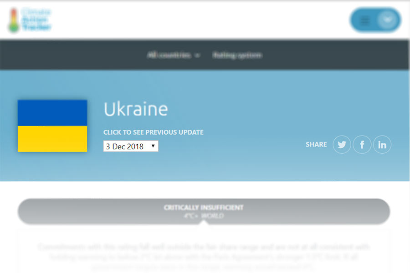This screenshot has width=410, height=273.
Task: Click the blue stripe of the flag
Action: pyautogui.click(x=52, y=113)
